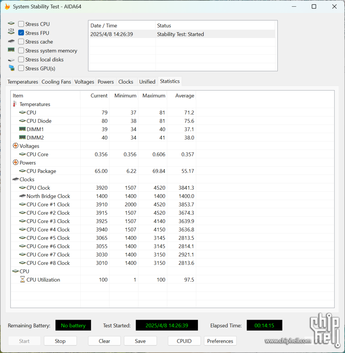Open Preferences

coord(220,341)
